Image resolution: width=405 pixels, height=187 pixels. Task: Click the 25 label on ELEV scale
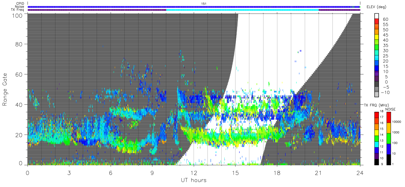click(385, 56)
